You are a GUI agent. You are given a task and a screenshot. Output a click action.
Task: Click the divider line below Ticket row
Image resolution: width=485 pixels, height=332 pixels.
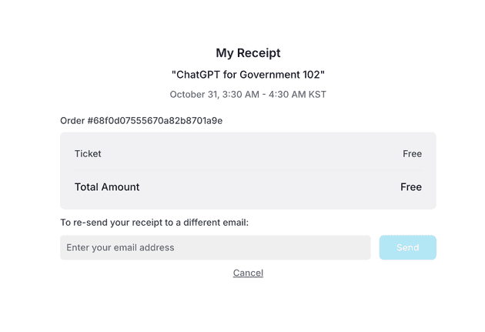[248, 169]
